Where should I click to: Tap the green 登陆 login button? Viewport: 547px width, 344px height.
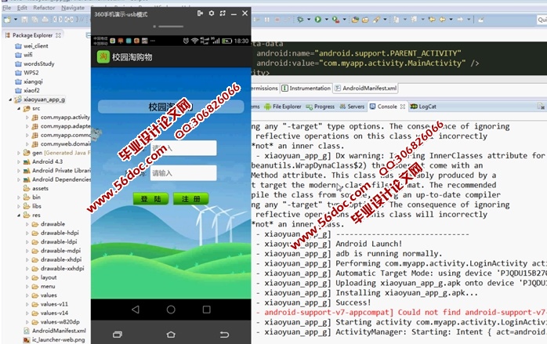[150, 199]
